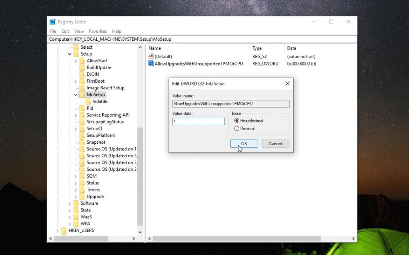Click the Upgrade folder icon
The image size is (409, 255).
pos(82,196)
